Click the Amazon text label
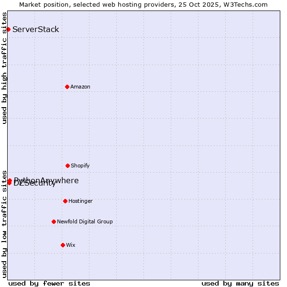This screenshot has width=287, height=287. 80,87
